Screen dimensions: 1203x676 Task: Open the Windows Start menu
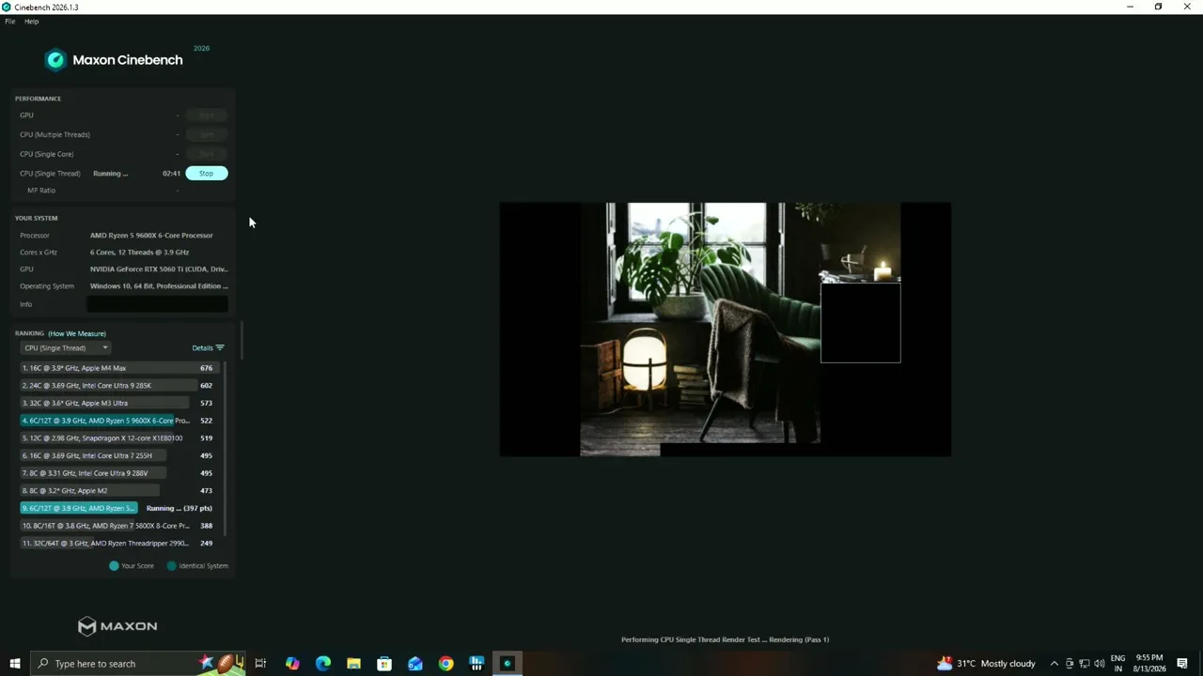click(x=15, y=664)
